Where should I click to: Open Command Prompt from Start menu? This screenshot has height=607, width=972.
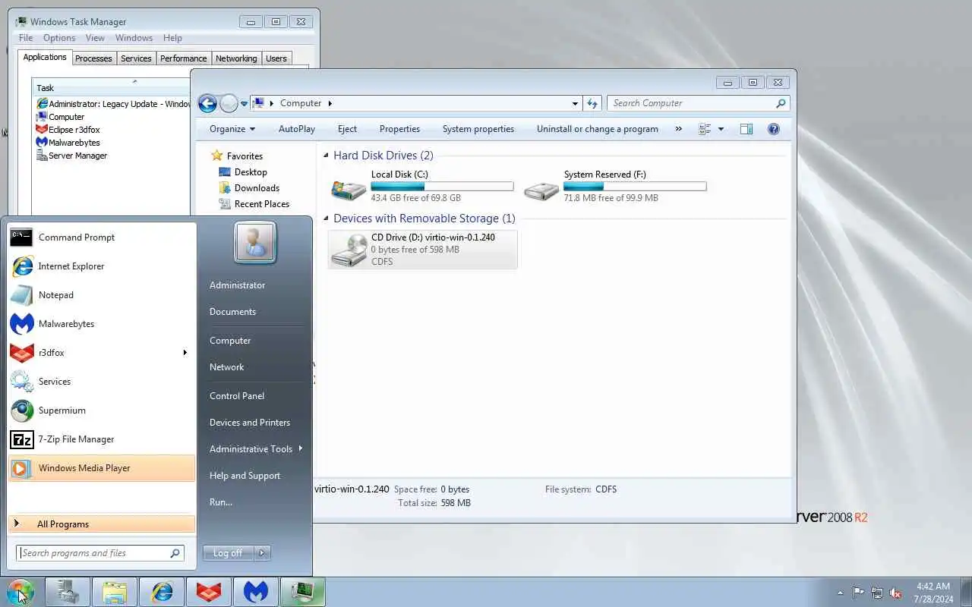102,237
